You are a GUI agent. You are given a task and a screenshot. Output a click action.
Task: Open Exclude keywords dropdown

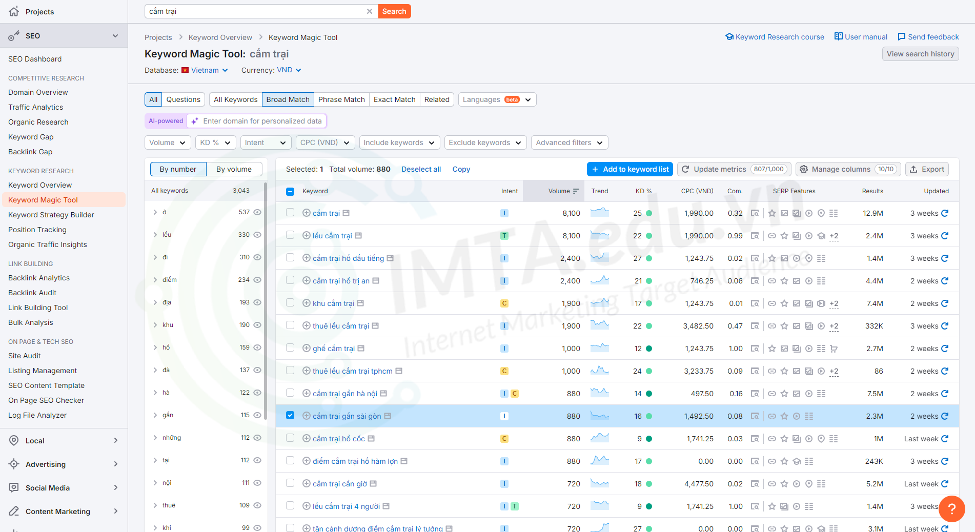pyautogui.click(x=485, y=142)
